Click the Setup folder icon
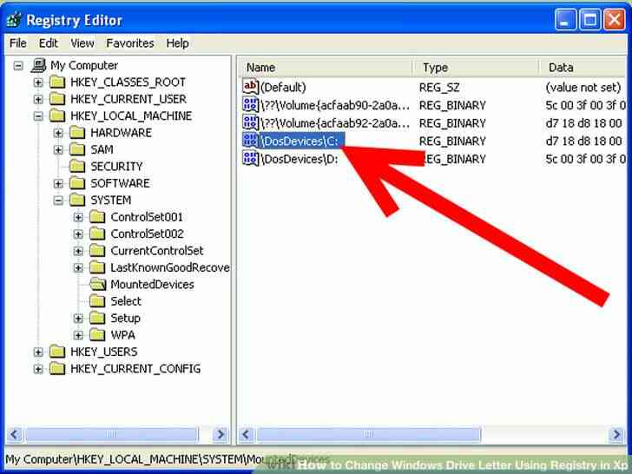Viewport: 632px width, 474px height. click(x=97, y=319)
